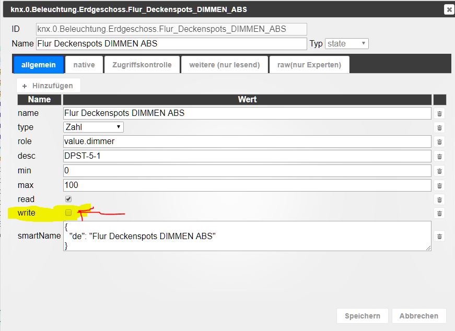Viewport: 455px width, 331px height.
Task: Open the Typ dropdown showing state
Action: [347, 43]
